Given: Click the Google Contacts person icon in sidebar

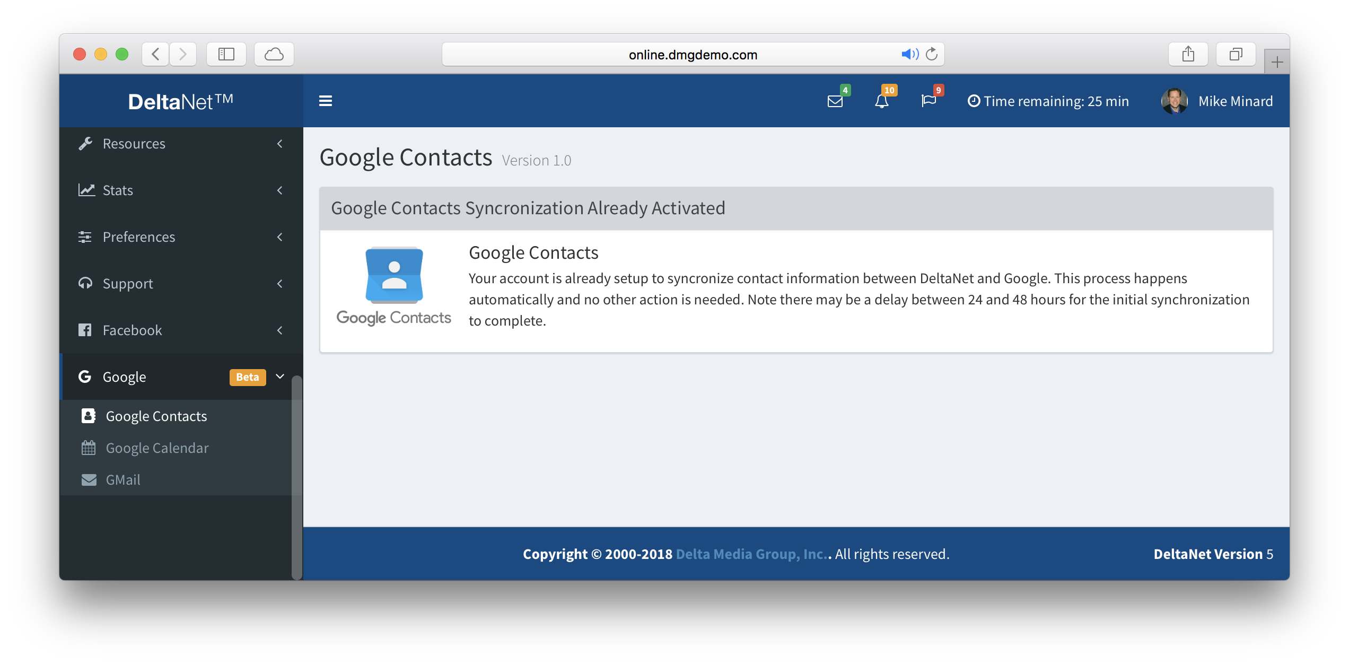Looking at the screenshot, I should [87, 416].
